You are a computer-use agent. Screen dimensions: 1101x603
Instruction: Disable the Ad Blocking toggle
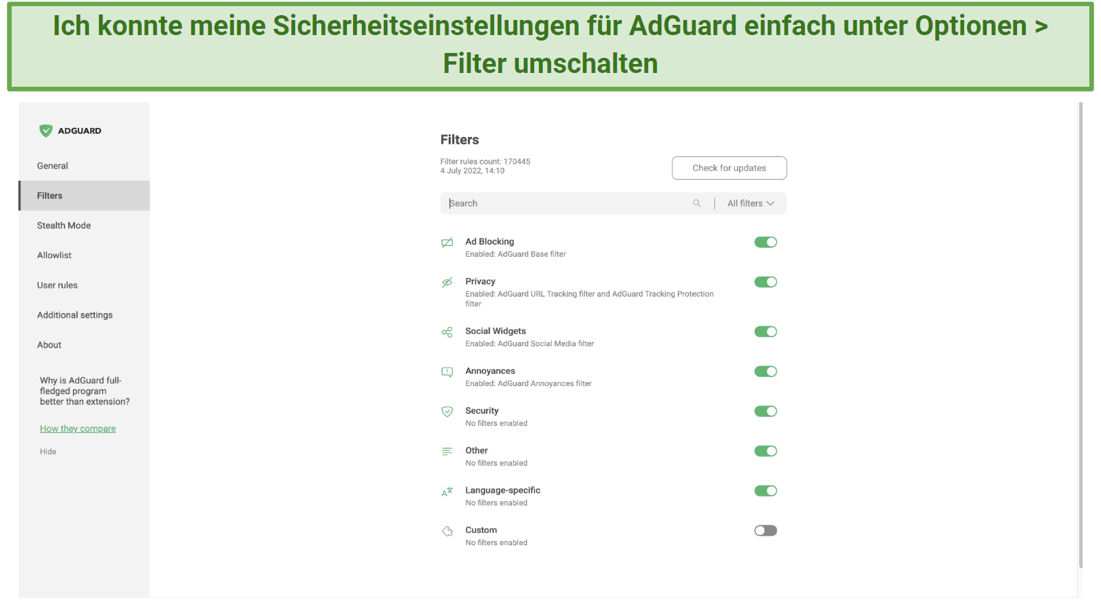pyautogui.click(x=765, y=242)
